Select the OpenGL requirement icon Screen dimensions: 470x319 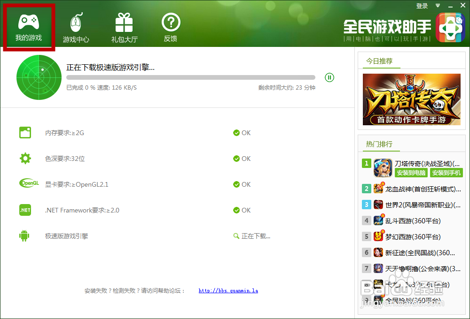[x=29, y=184]
